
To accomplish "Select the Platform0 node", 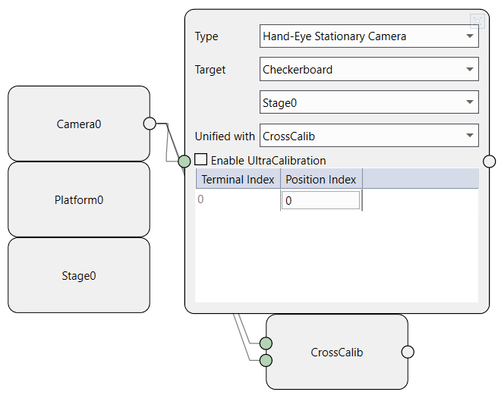I will pyautogui.click(x=78, y=200).
